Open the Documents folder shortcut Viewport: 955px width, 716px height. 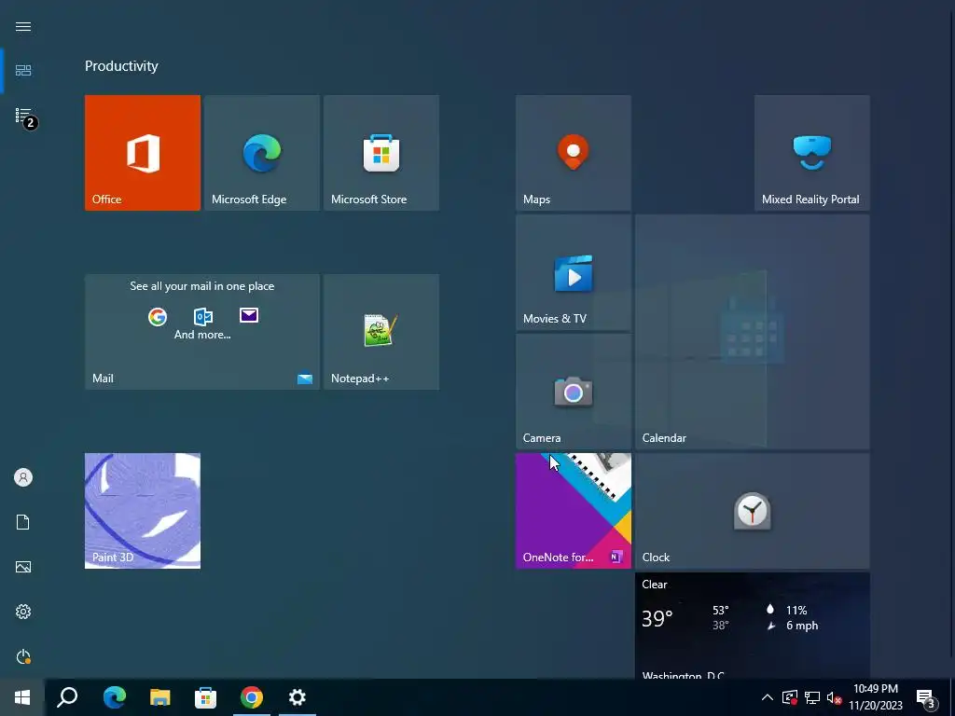click(x=23, y=522)
